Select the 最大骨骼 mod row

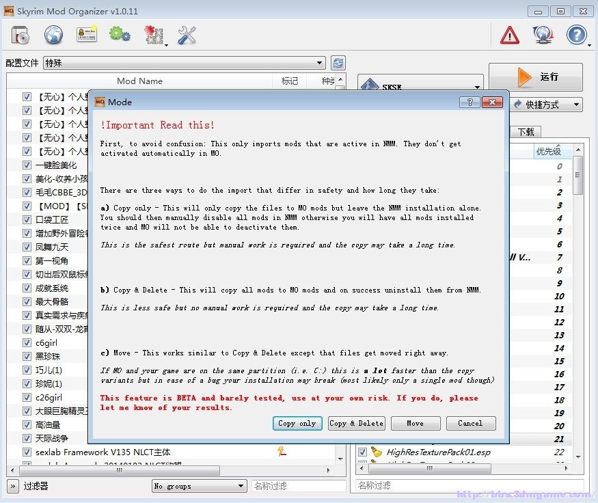coord(51,301)
